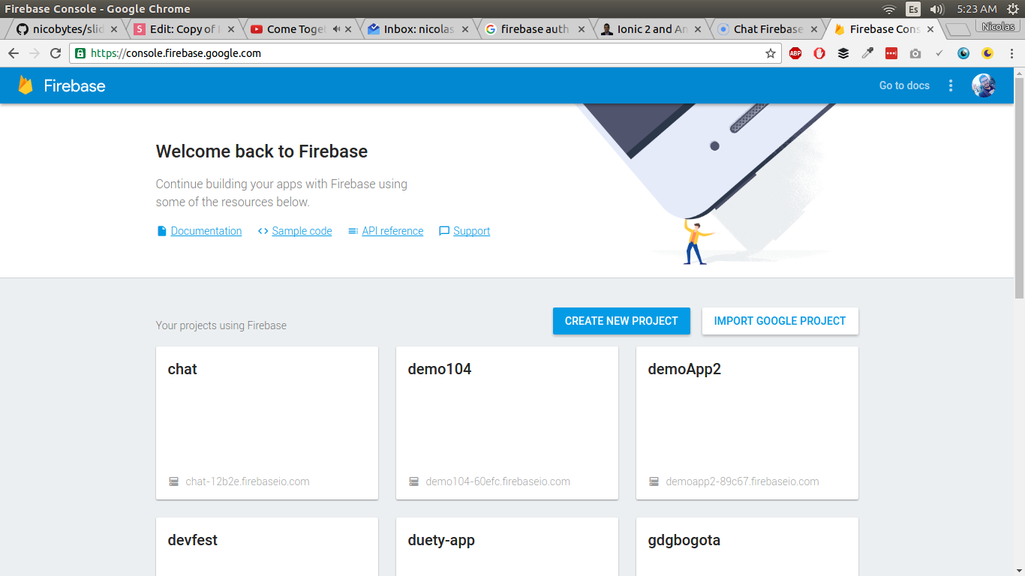Activate the eyedropper color picker extension
The height and width of the screenshot is (576, 1025).
867,53
